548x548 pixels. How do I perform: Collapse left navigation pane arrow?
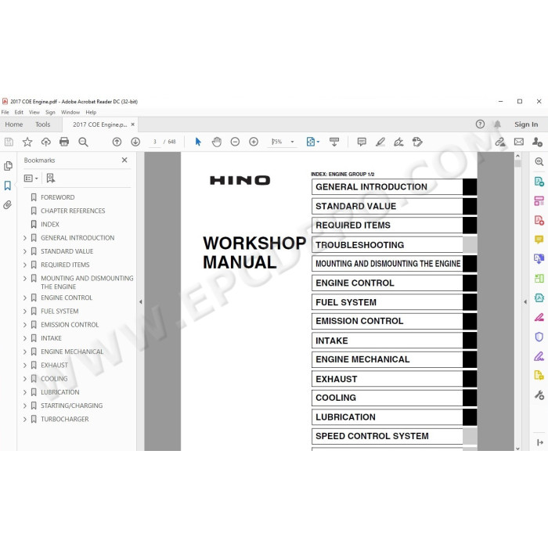(140, 301)
